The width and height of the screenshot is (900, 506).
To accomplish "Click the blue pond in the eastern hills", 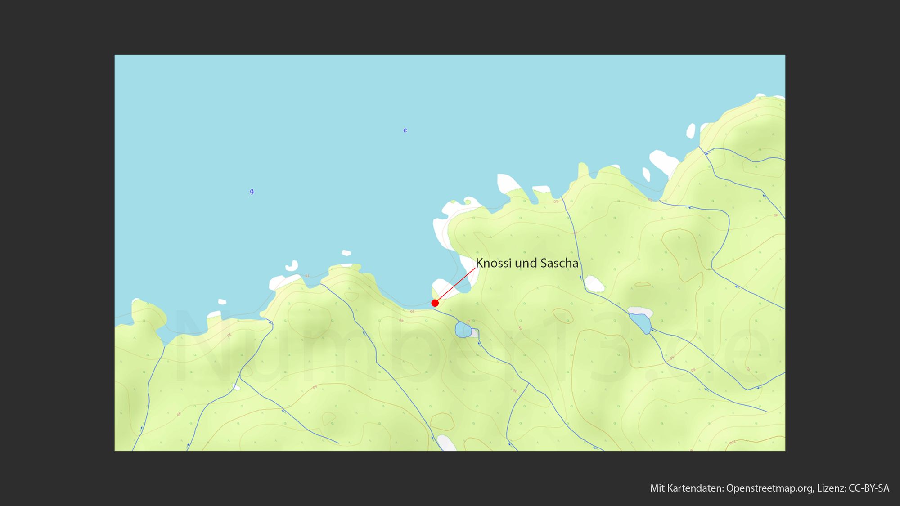I will [640, 323].
